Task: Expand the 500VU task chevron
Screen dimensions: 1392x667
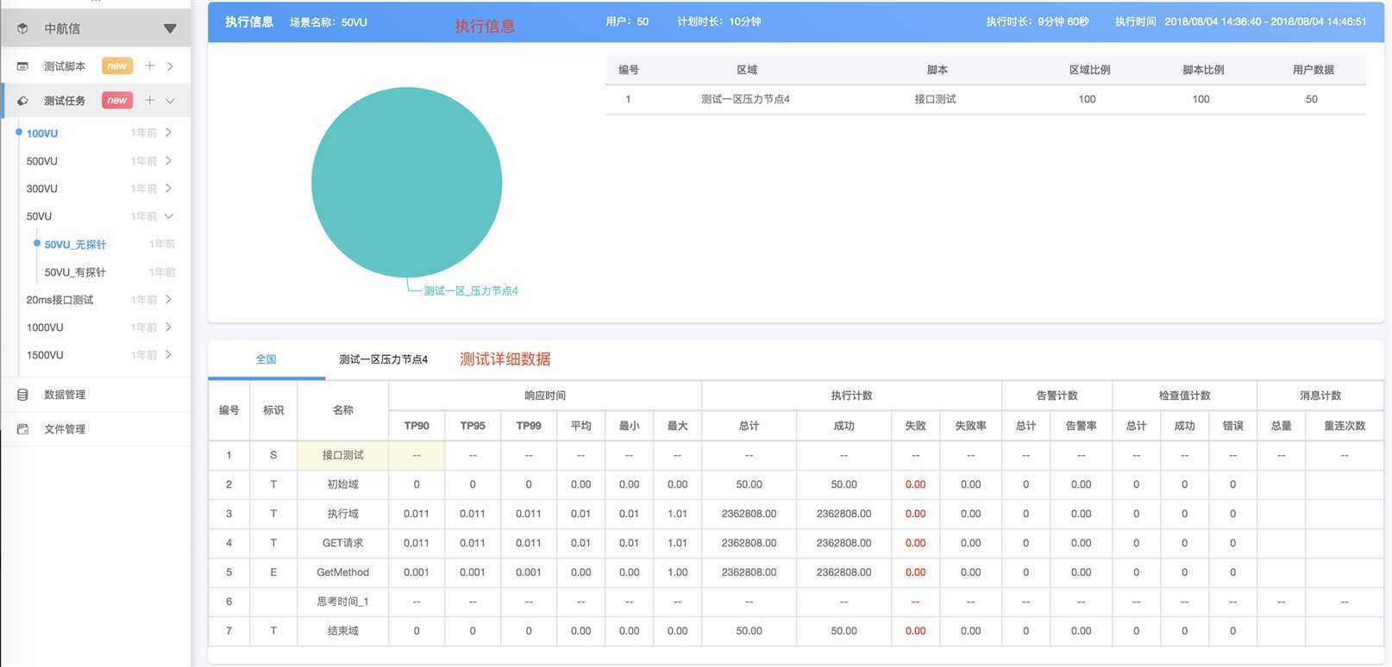Action: click(168, 160)
